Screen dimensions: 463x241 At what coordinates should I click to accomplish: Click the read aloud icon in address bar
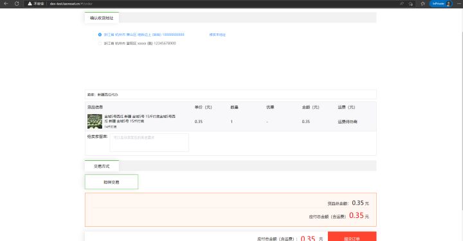tap(401, 4)
